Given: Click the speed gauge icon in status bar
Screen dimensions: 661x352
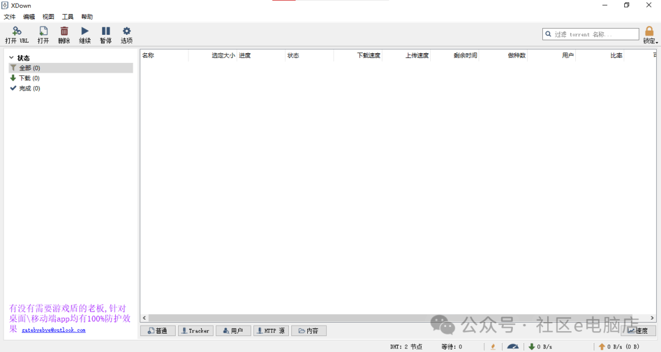Looking at the screenshot, I should (x=512, y=346).
